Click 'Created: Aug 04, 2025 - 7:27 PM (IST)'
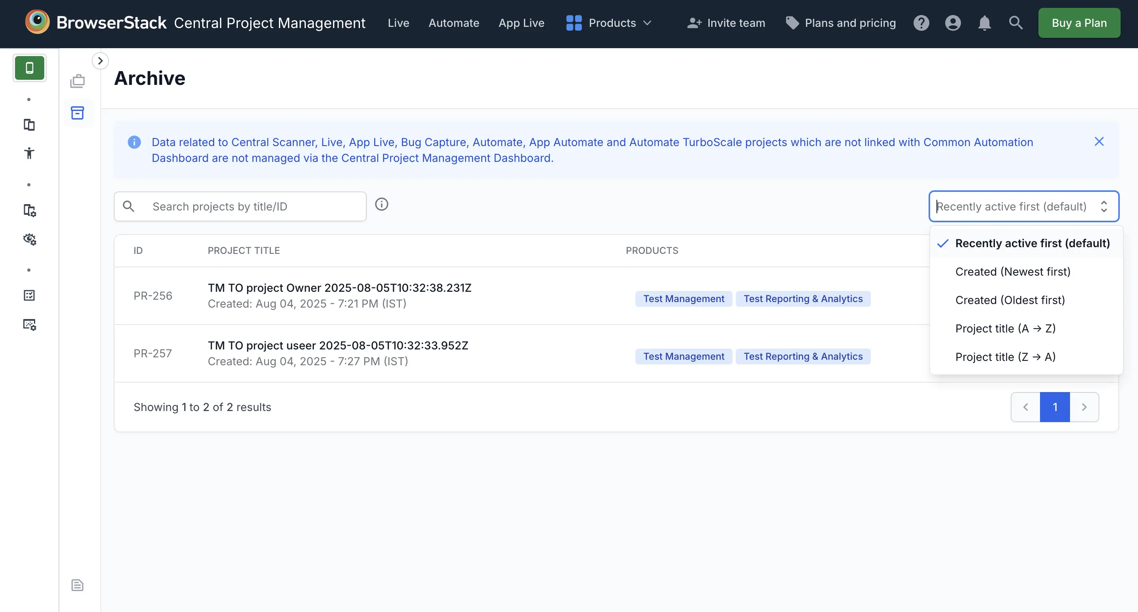The height and width of the screenshot is (612, 1138). [308, 362]
